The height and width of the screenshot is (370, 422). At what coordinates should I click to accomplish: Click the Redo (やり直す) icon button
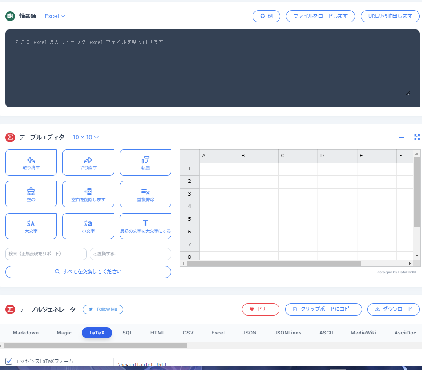(x=88, y=163)
